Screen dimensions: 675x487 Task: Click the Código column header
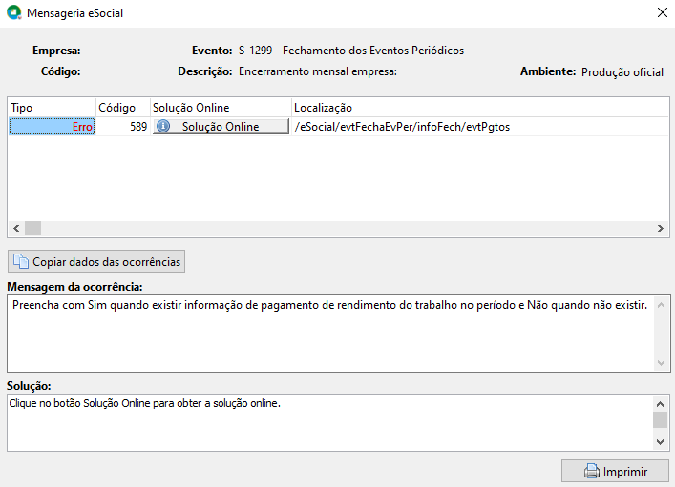pyautogui.click(x=123, y=108)
